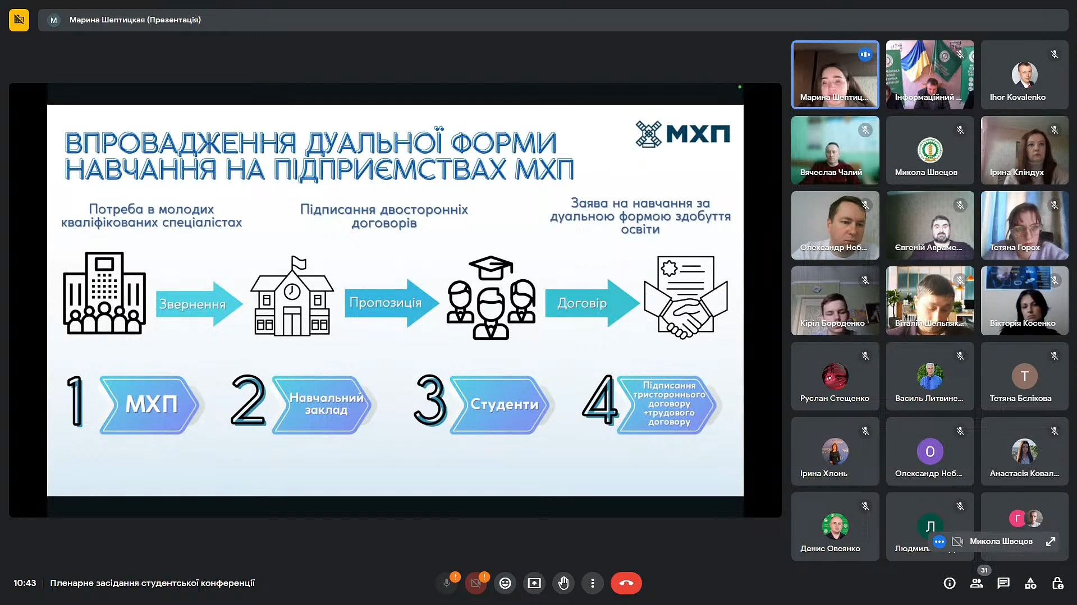Viewport: 1077px width, 605px height.
Task: Expand the Микола Швецов self-view pill
Action: coord(1051,542)
